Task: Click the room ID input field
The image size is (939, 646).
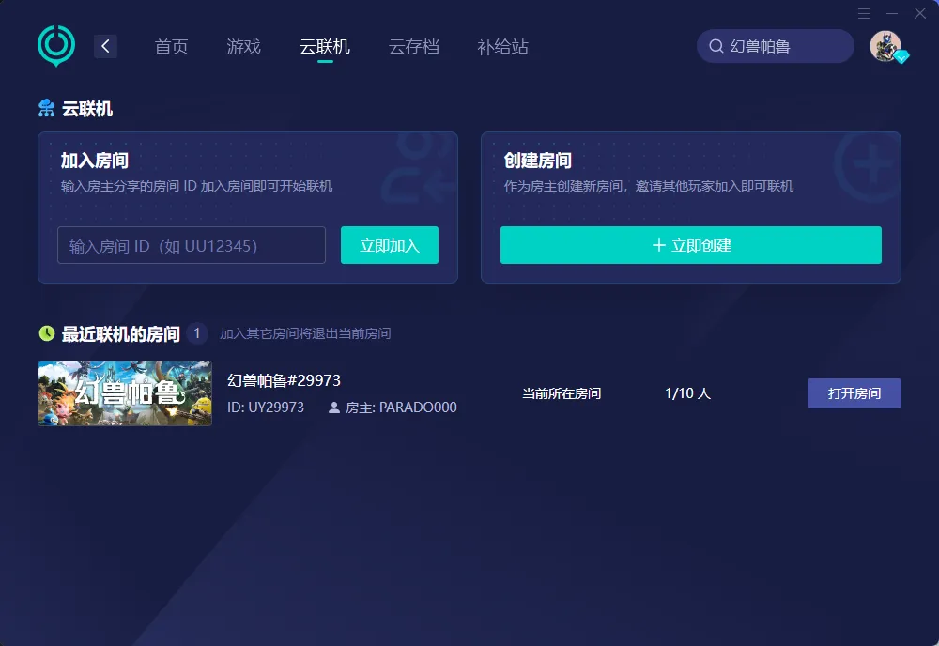Action: click(191, 245)
